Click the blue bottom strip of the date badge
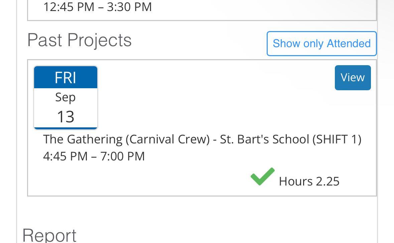 tap(65, 128)
